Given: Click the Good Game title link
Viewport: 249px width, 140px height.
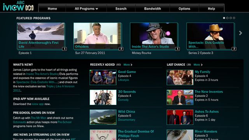Looking at the screenshot, I should [127, 72].
